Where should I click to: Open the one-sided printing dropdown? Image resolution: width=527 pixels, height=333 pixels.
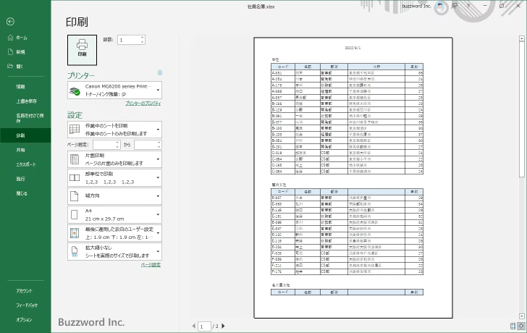click(114, 159)
